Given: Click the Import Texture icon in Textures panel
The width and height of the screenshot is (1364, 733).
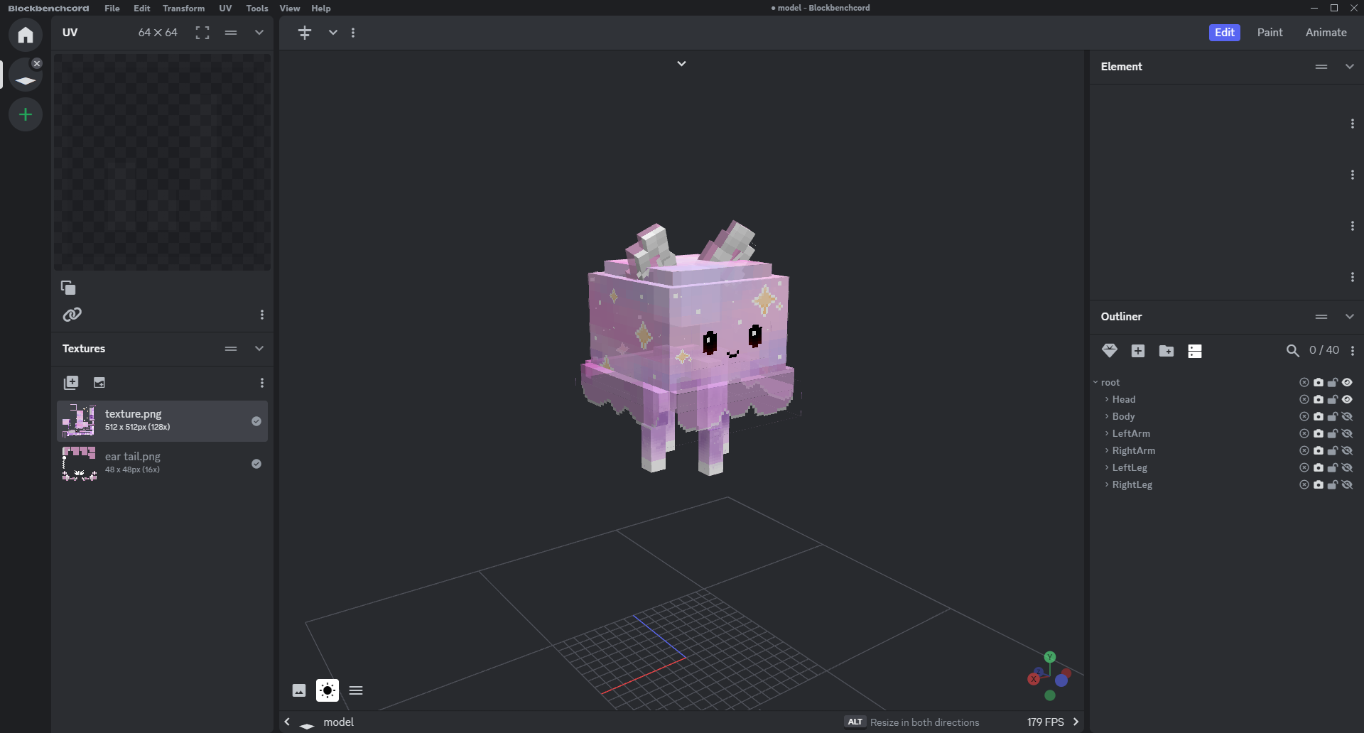Looking at the screenshot, I should click(71, 383).
